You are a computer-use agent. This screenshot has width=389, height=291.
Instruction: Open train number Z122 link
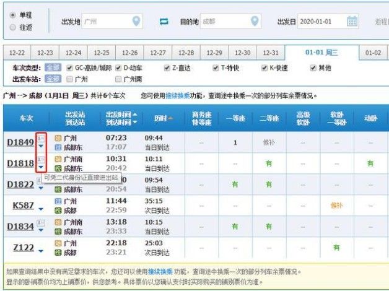coord(24,248)
